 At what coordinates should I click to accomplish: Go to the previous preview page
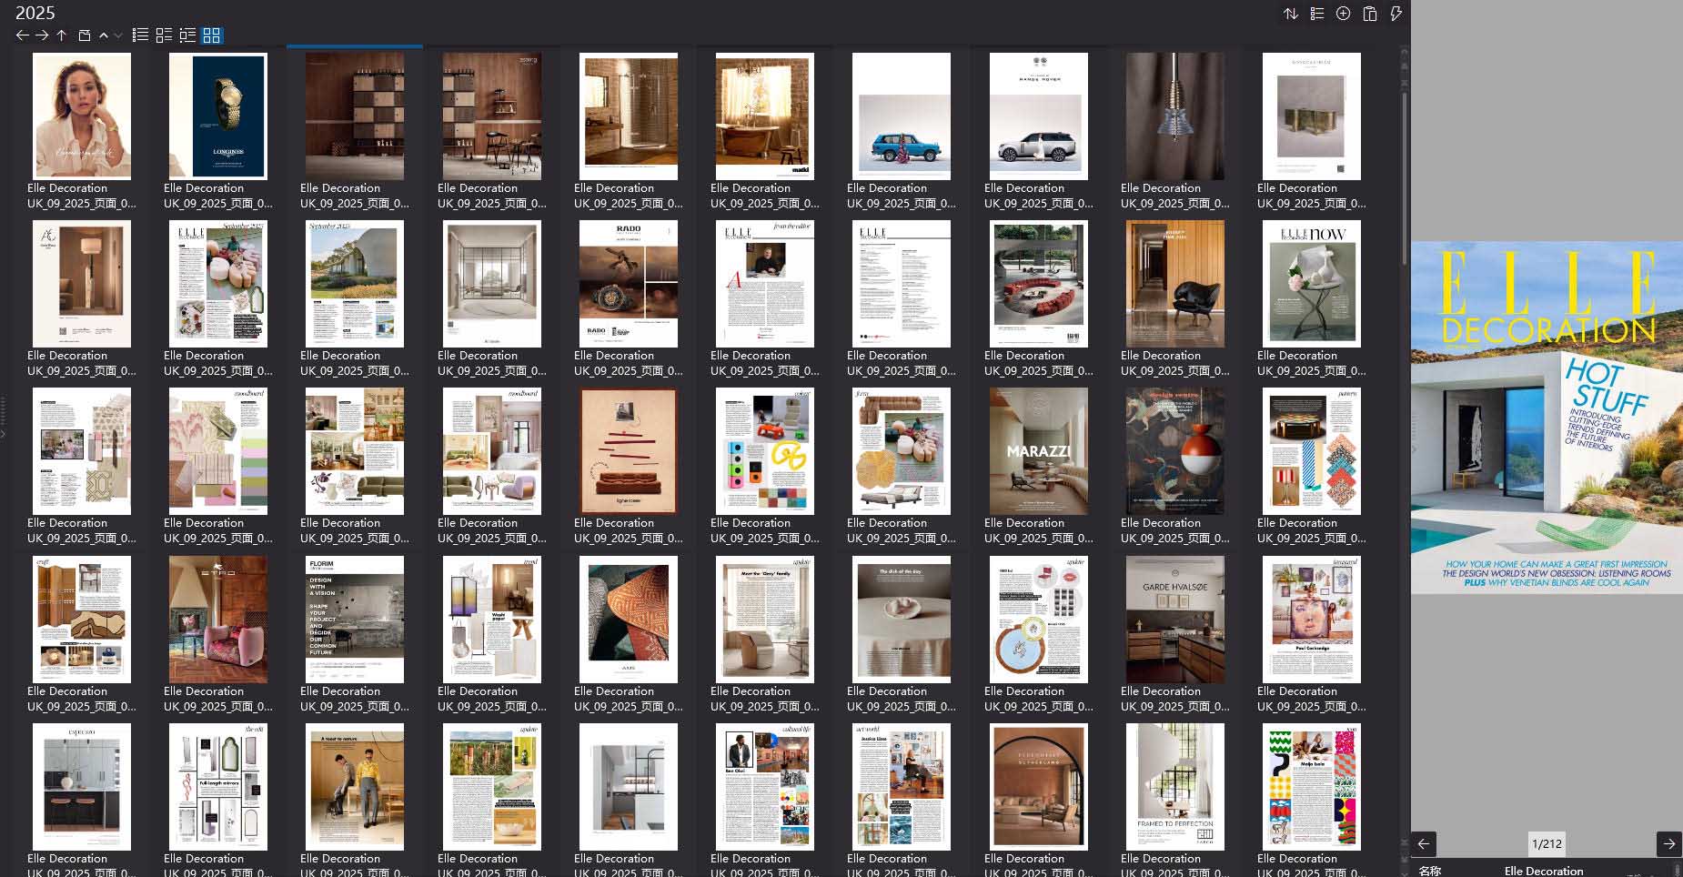(x=1425, y=843)
